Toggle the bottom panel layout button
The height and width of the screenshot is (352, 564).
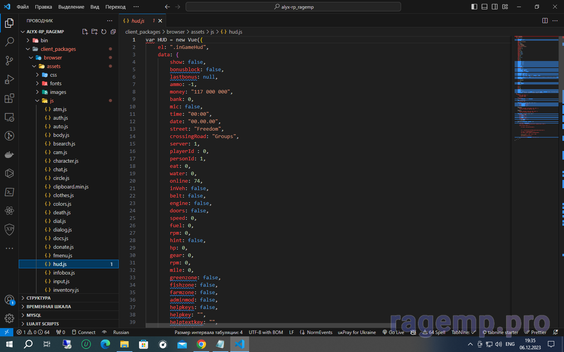pos(484,7)
